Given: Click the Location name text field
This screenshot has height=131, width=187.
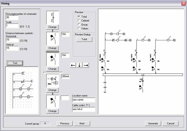Looking at the screenshot, I should pyautogui.click(x=84, y=100).
